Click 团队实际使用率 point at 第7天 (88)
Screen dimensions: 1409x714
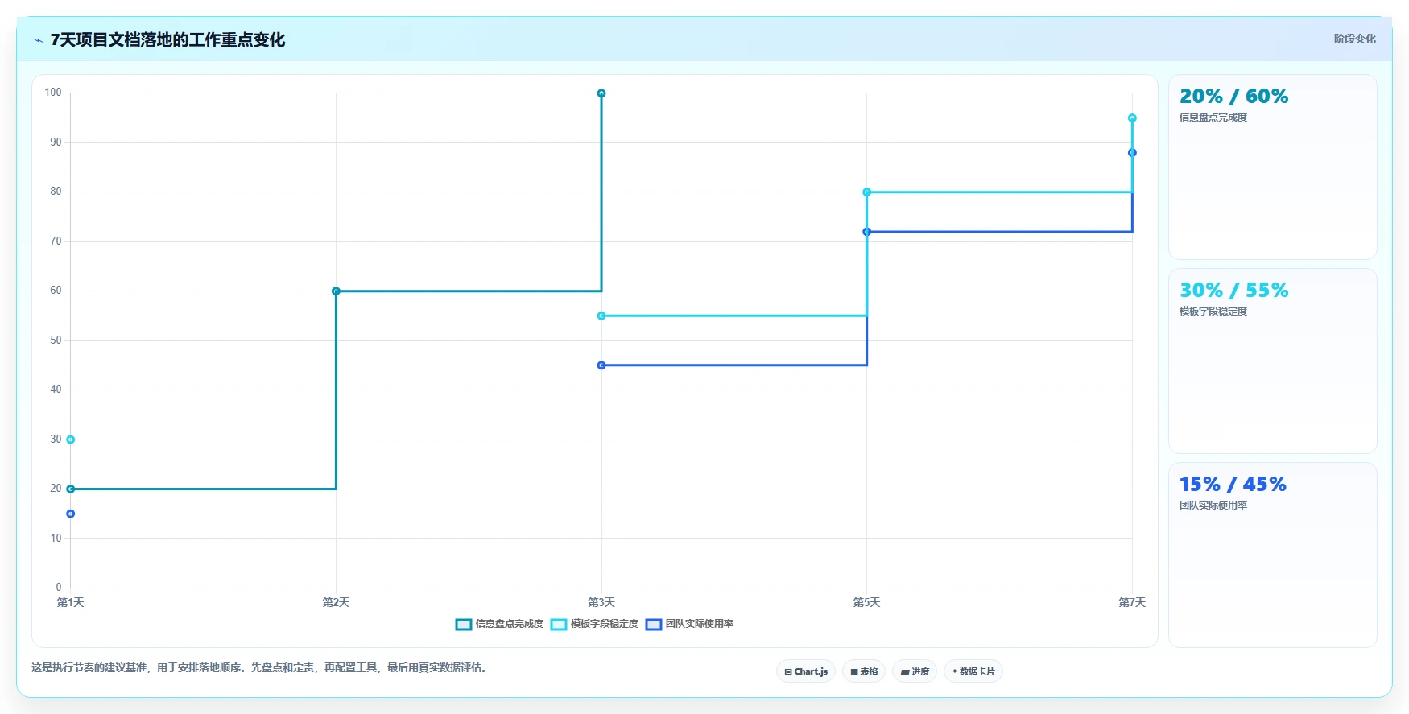1132,153
